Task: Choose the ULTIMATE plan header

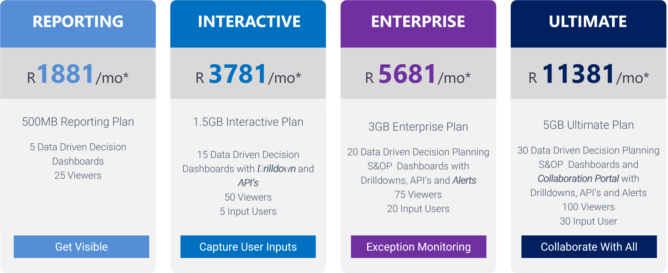Action: coord(588,22)
